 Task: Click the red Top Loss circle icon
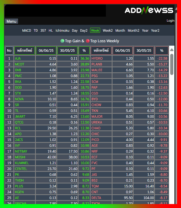click(88, 41)
